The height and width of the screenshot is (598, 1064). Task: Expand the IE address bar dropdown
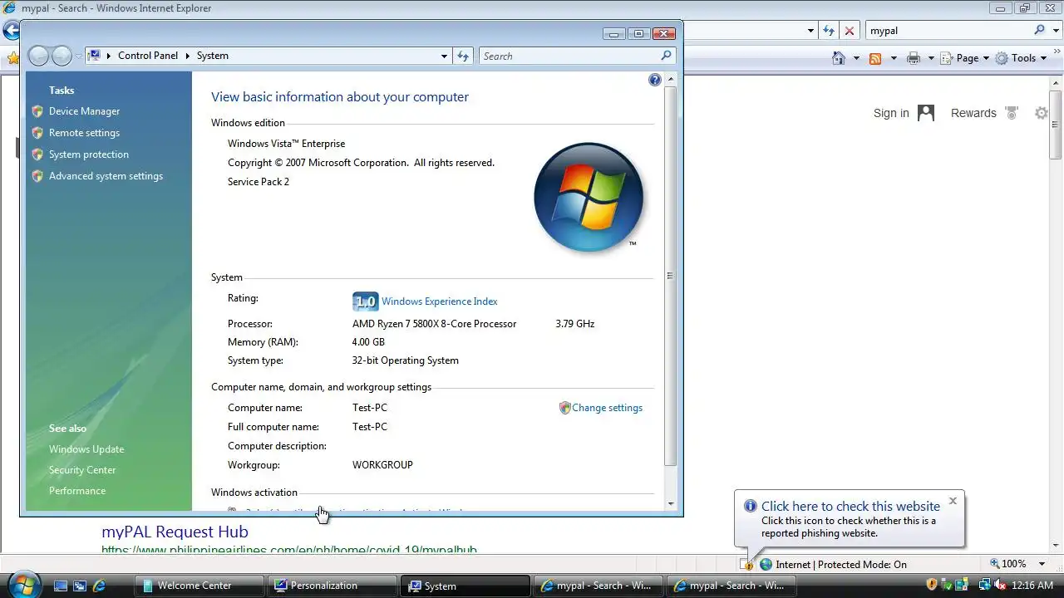(810, 31)
